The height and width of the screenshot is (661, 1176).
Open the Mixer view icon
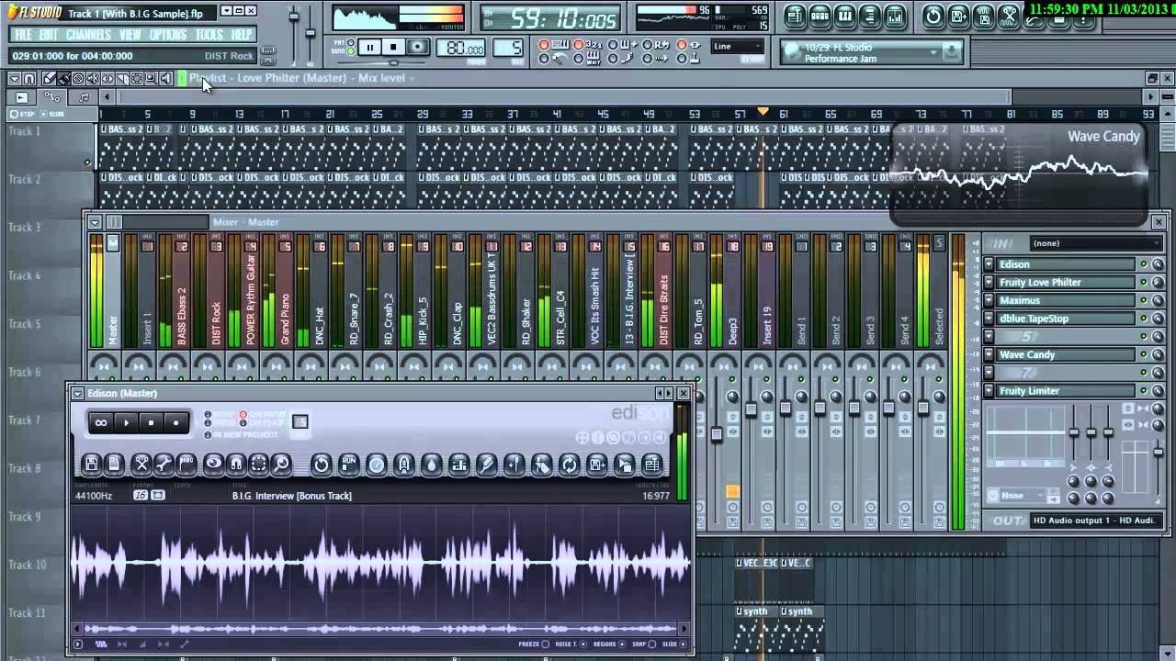895,17
